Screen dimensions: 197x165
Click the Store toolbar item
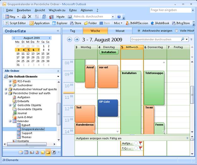[76, 23]
